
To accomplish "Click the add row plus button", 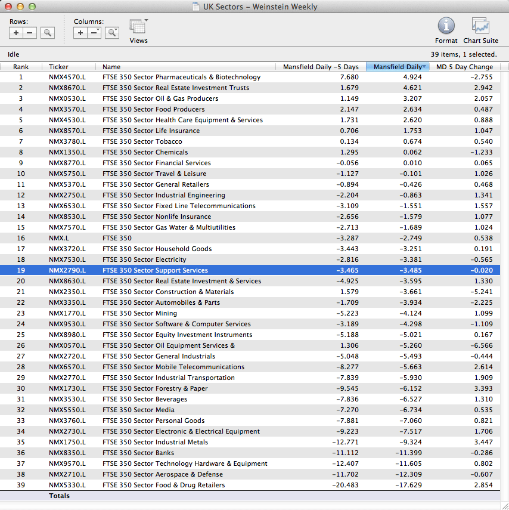I will (x=16, y=33).
